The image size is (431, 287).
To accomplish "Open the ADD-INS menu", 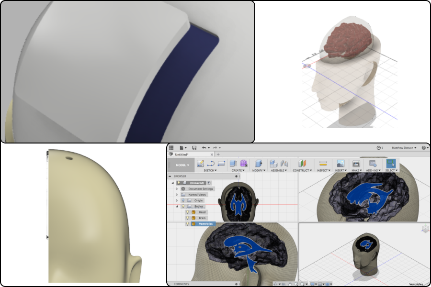I will 373,171.
